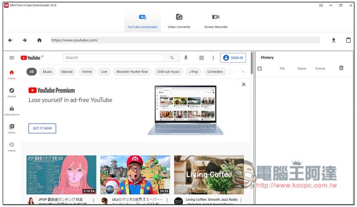Switch to Screen Recorder tab
The height and width of the screenshot is (207, 357).
216,21
